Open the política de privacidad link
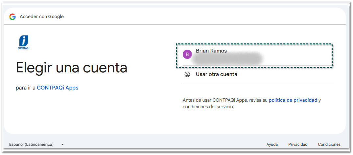 point(293,100)
